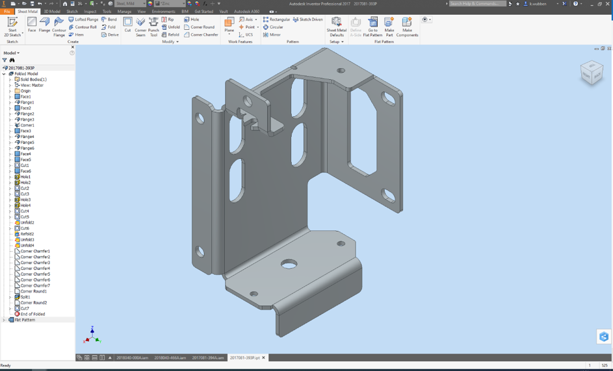The width and height of the screenshot is (613, 371).
Task: Click the ViewCube in the viewport
Action: tap(592, 73)
